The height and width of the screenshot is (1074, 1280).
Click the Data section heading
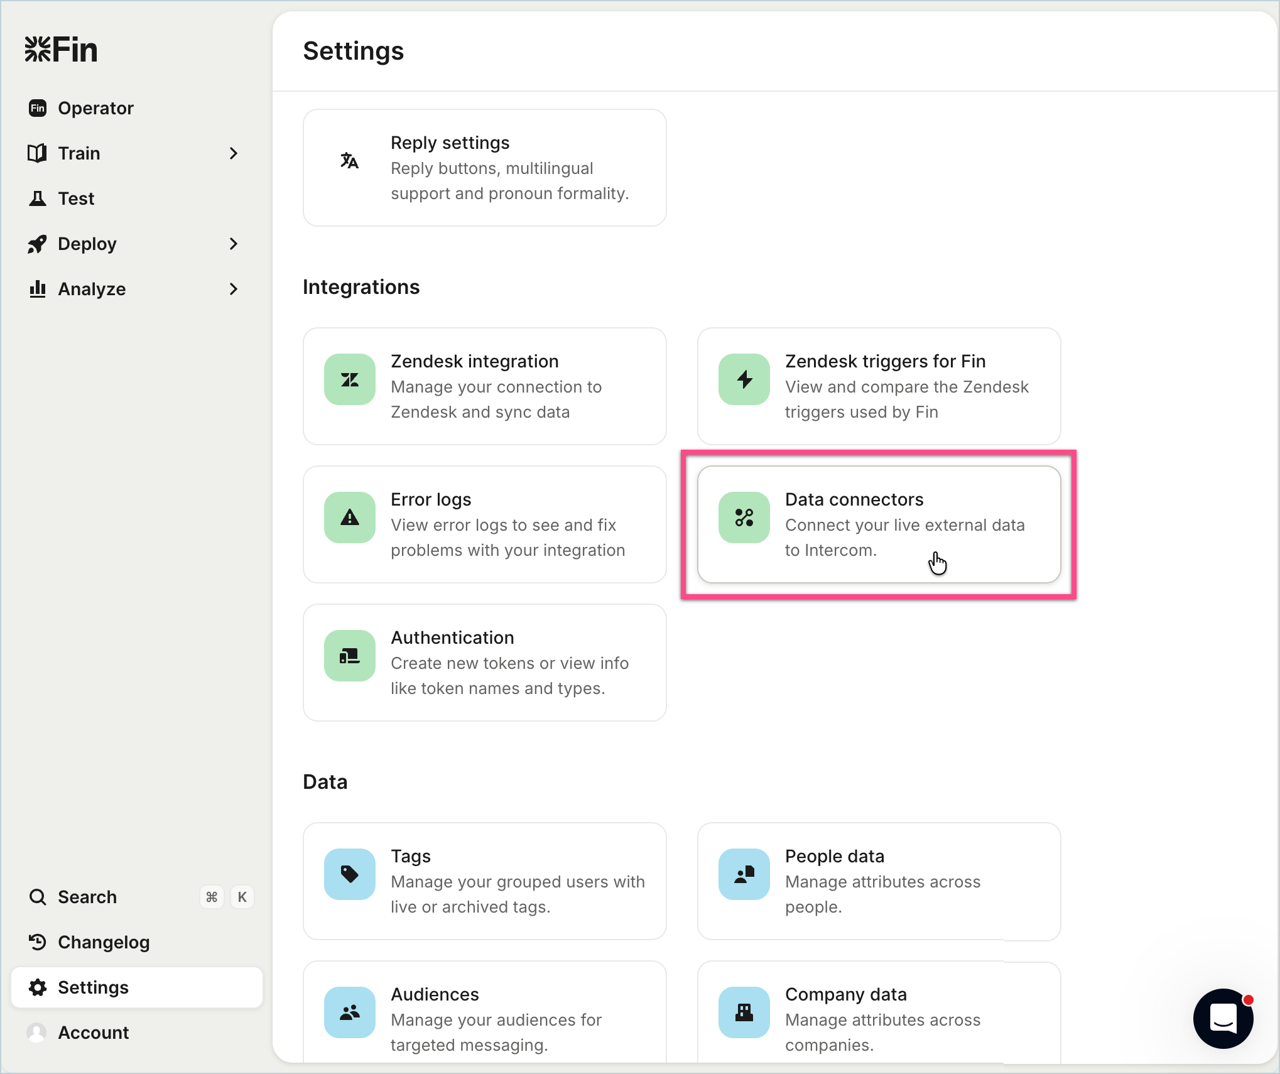point(325,782)
